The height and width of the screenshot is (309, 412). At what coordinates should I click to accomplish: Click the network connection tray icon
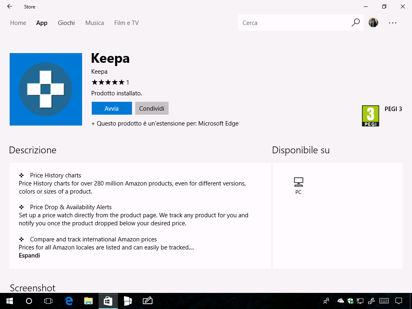pyautogui.click(x=360, y=301)
